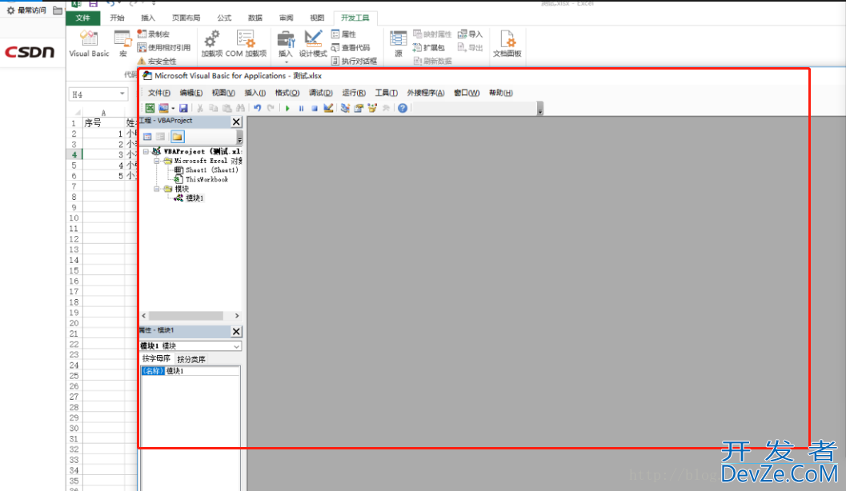Click the View Microsoft Excel icon in VBA toolbar
Viewport: 846px width, 491px height.
click(x=150, y=108)
